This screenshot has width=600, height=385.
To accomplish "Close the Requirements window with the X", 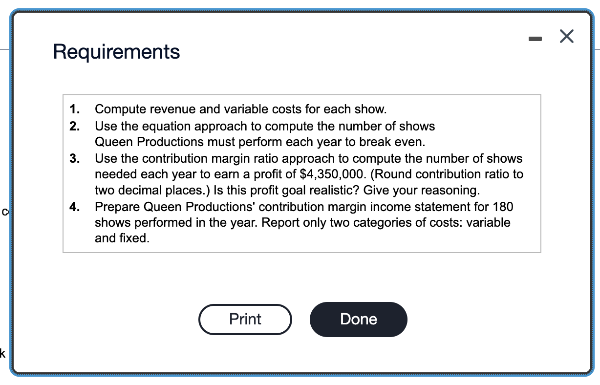I will click(x=566, y=36).
